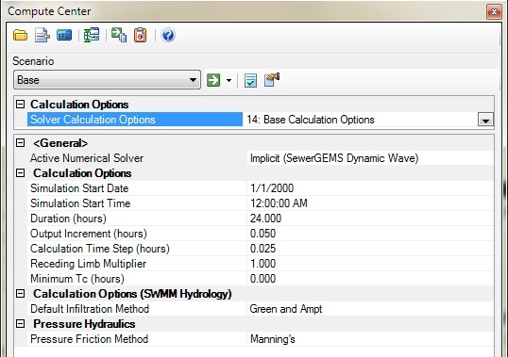Open the blue table options icon
The width and height of the screenshot is (508, 357).
coord(64,35)
